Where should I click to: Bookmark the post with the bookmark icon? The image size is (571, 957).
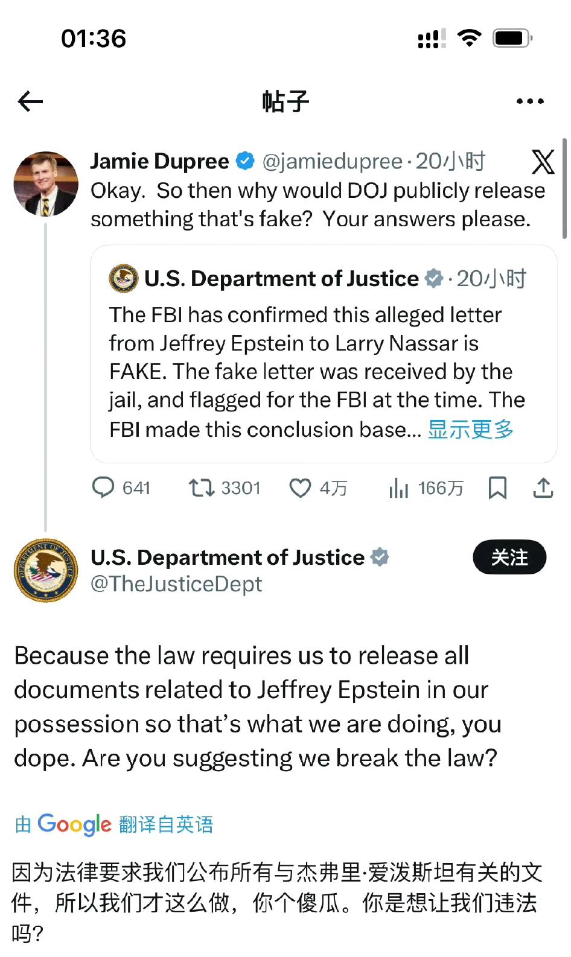498,488
